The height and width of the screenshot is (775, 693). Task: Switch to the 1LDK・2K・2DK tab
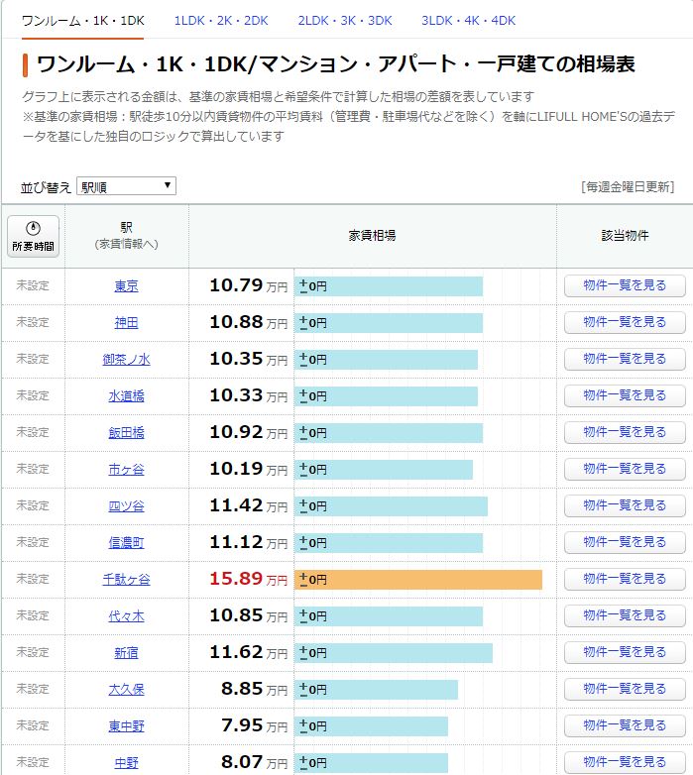[221, 21]
